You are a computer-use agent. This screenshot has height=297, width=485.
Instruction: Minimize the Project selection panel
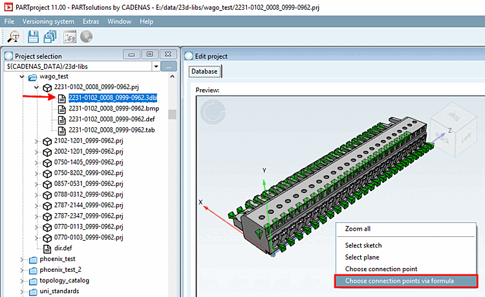tap(131, 54)
